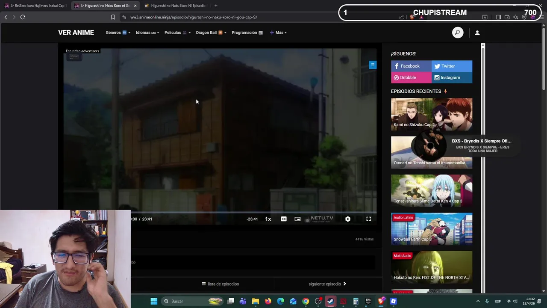Open Hokuto no Ken episode thumbnail
Screen dimensions: 547x308
[432, 267]
